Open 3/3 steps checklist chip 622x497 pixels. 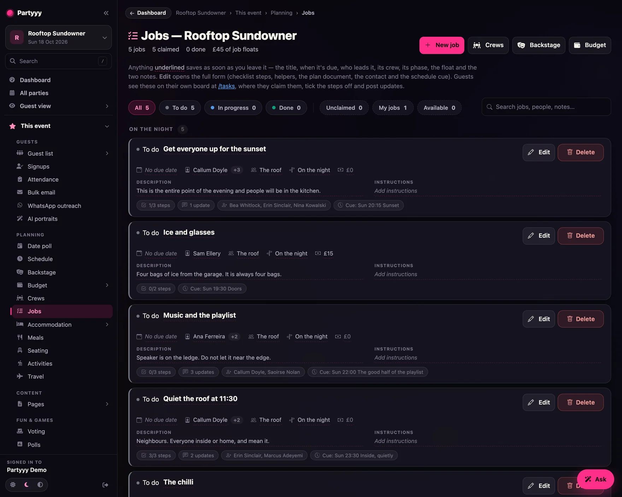pos(156,456)
